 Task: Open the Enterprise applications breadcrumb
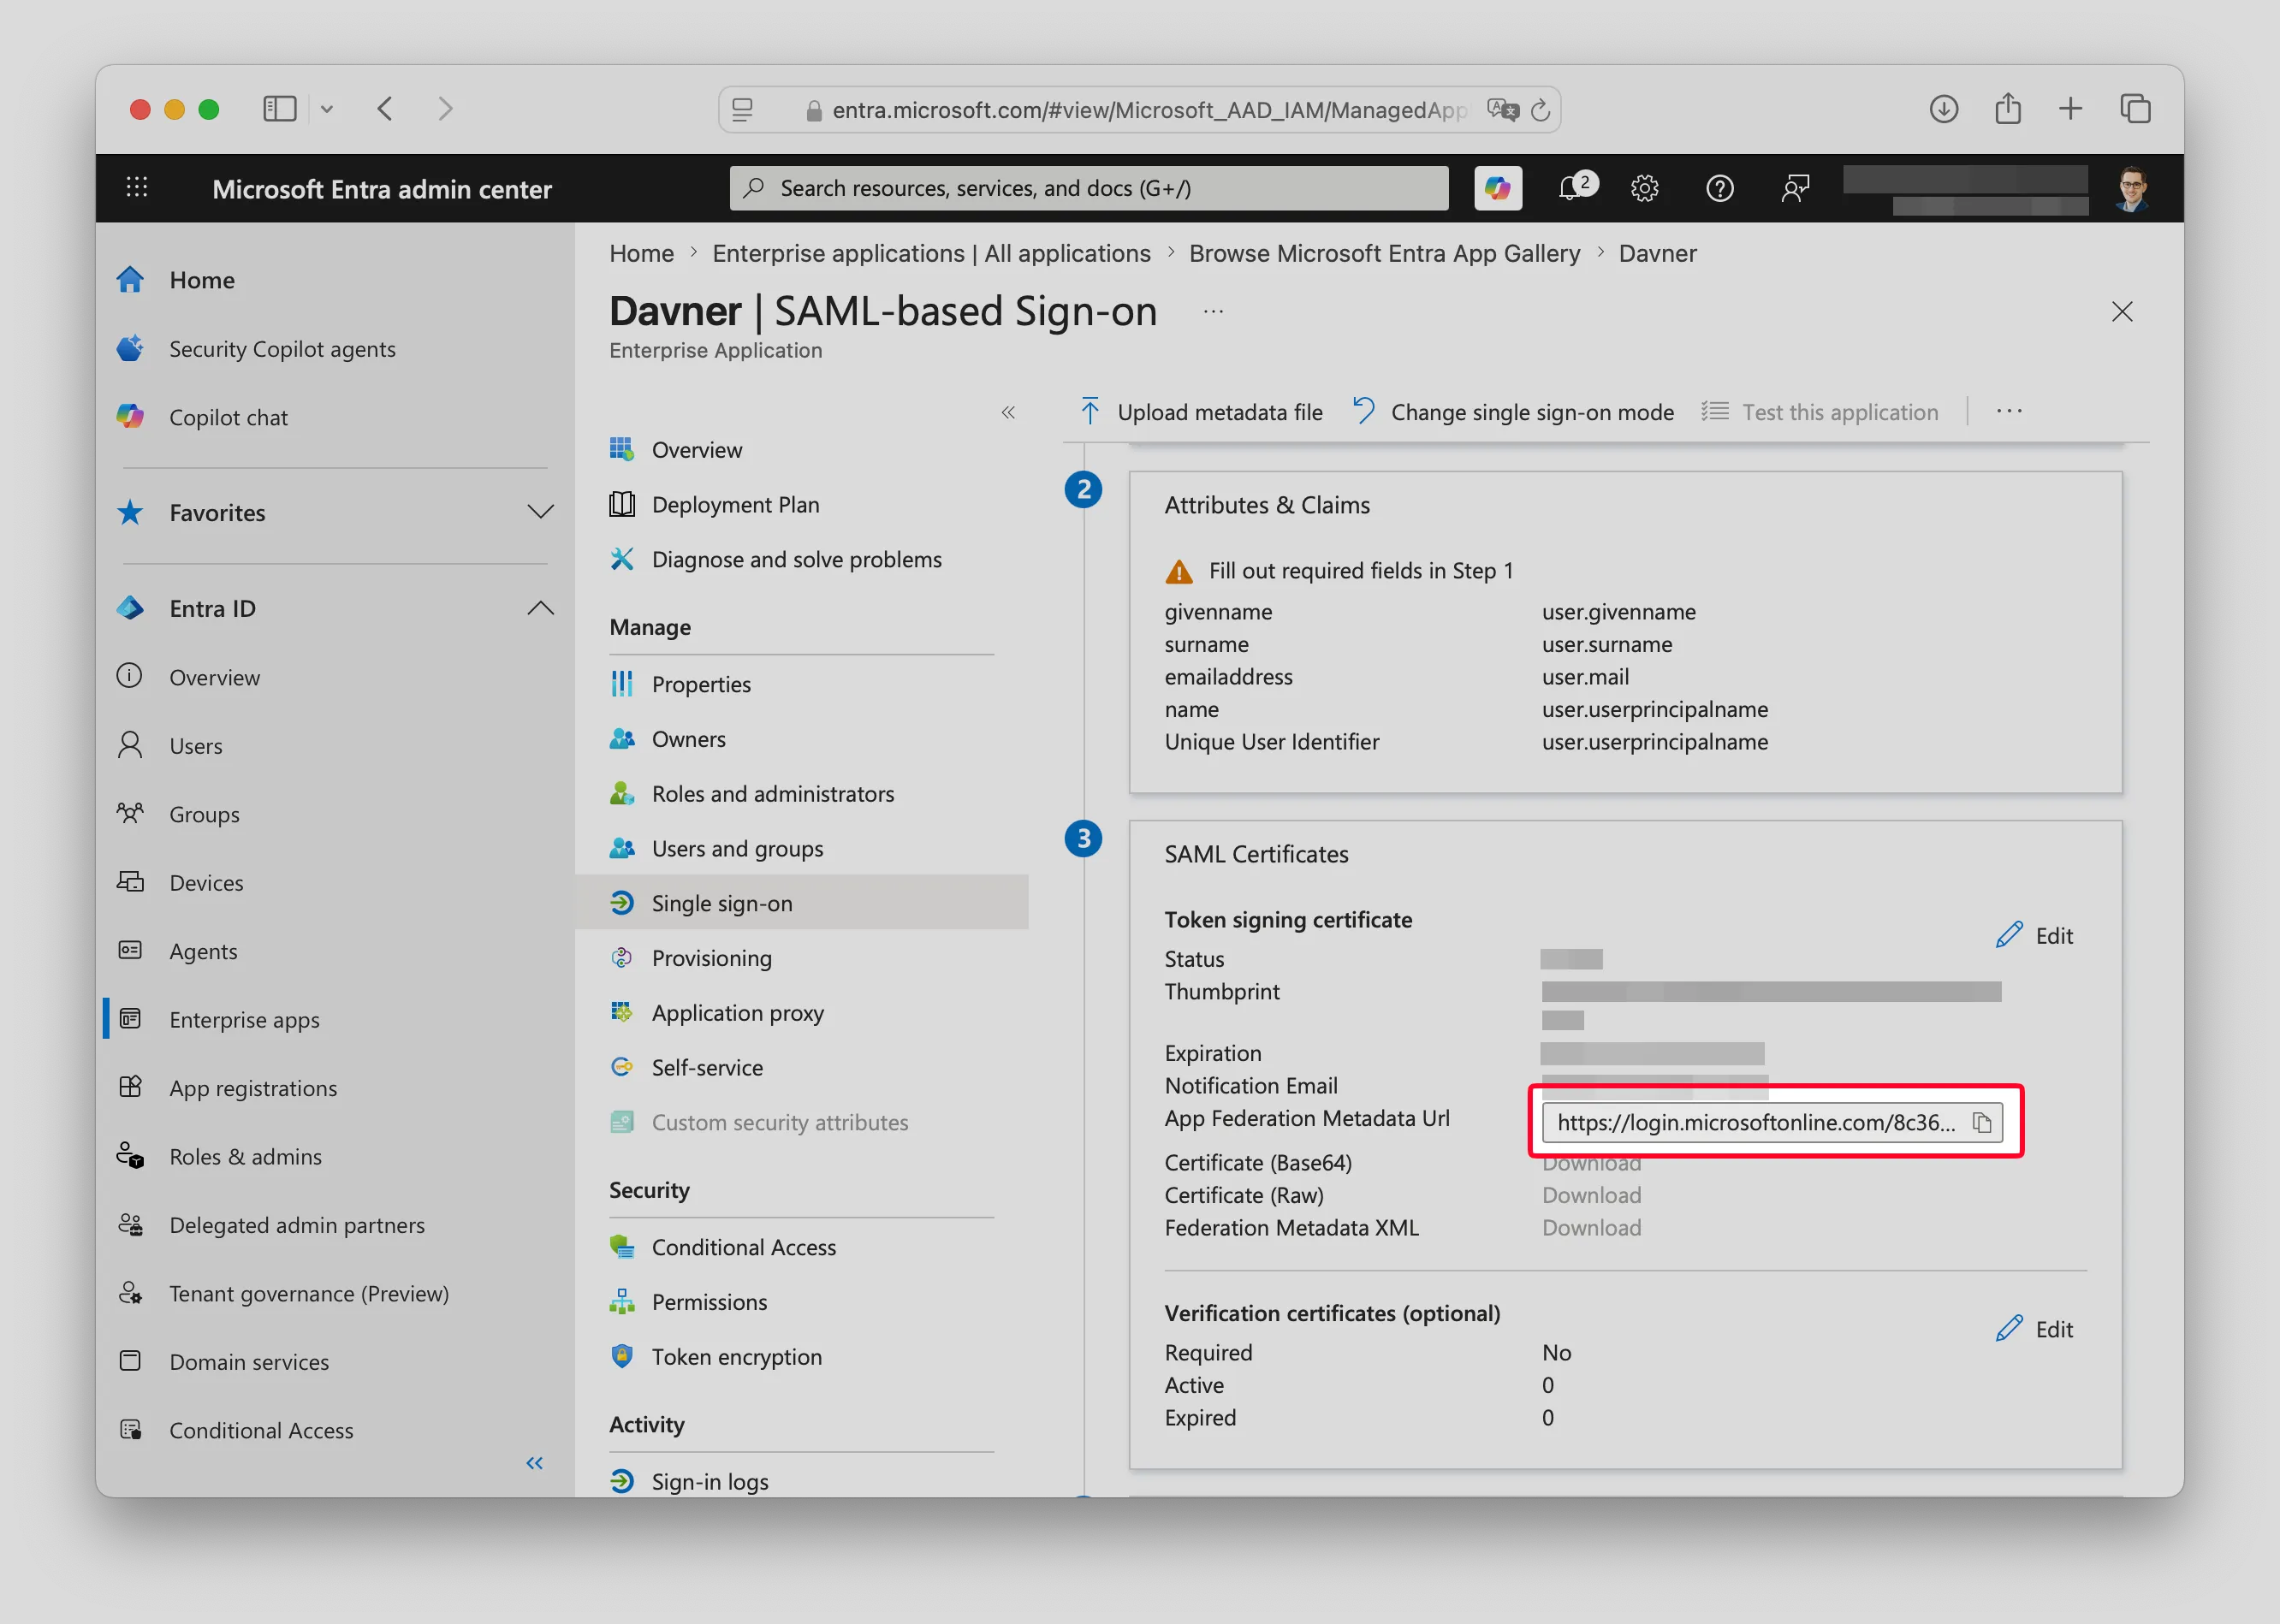931,253
